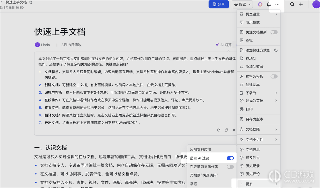This screenshot has height=188, width=320.
Task: Copy the AI summary using copy icon
Action: pos(226,130)
